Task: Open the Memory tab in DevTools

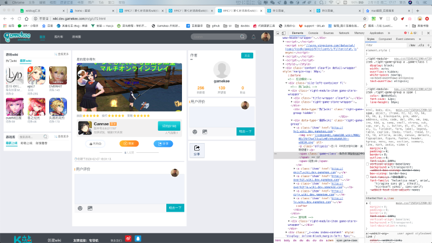Action: click(359, 33)
